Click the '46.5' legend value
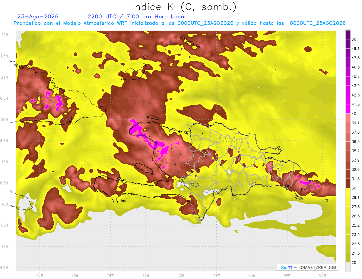Viewport: 362px width, 279px height. [356, 67]
